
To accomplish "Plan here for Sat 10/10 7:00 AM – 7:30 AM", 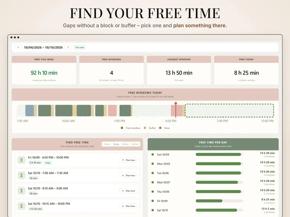I will 128,175.
